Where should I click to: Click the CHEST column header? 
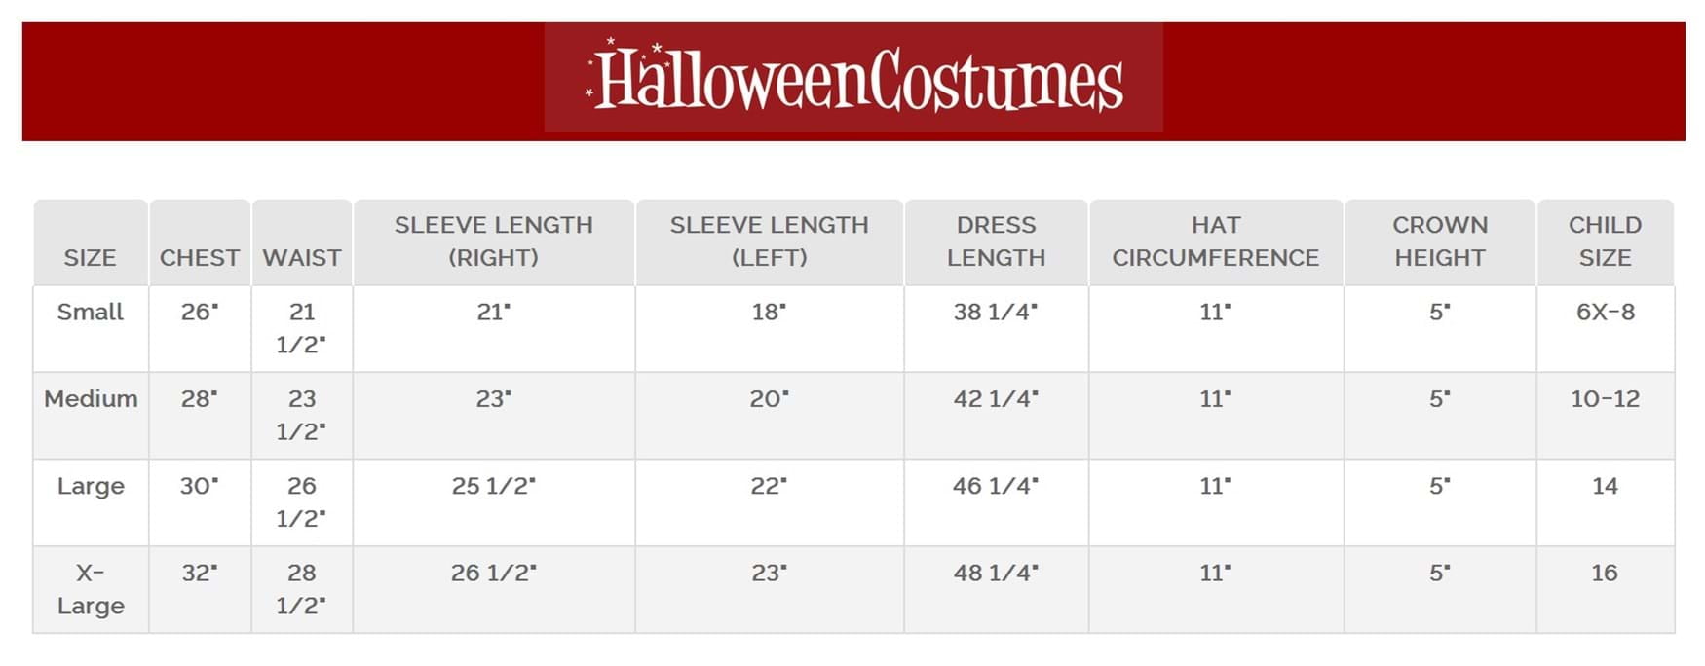point(200,258)
